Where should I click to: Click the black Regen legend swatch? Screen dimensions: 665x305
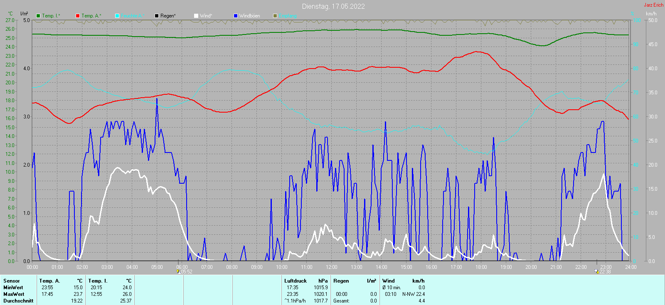(x=157, y=16)
